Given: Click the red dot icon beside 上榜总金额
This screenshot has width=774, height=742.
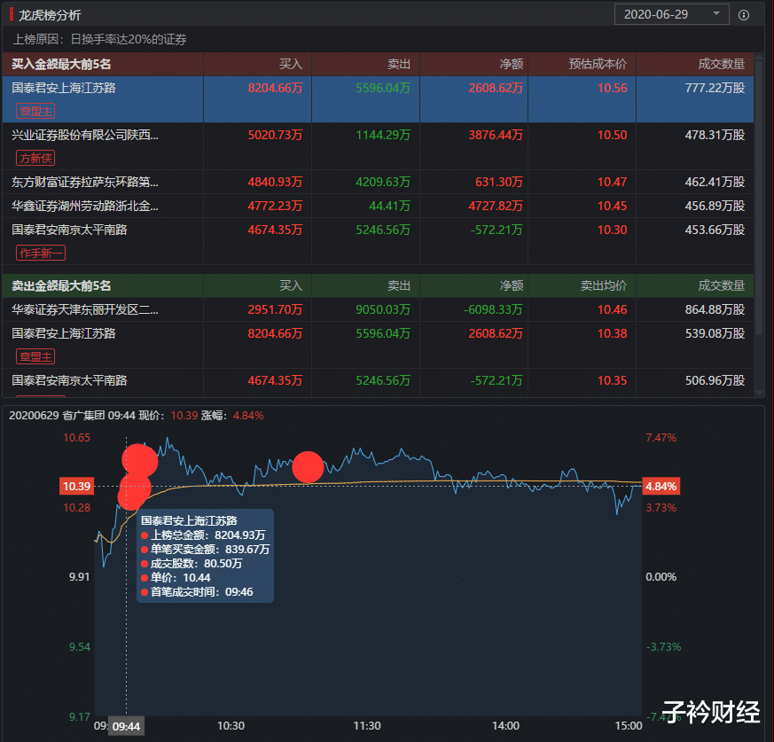Looking at the screenshot, I should [143, 535].
